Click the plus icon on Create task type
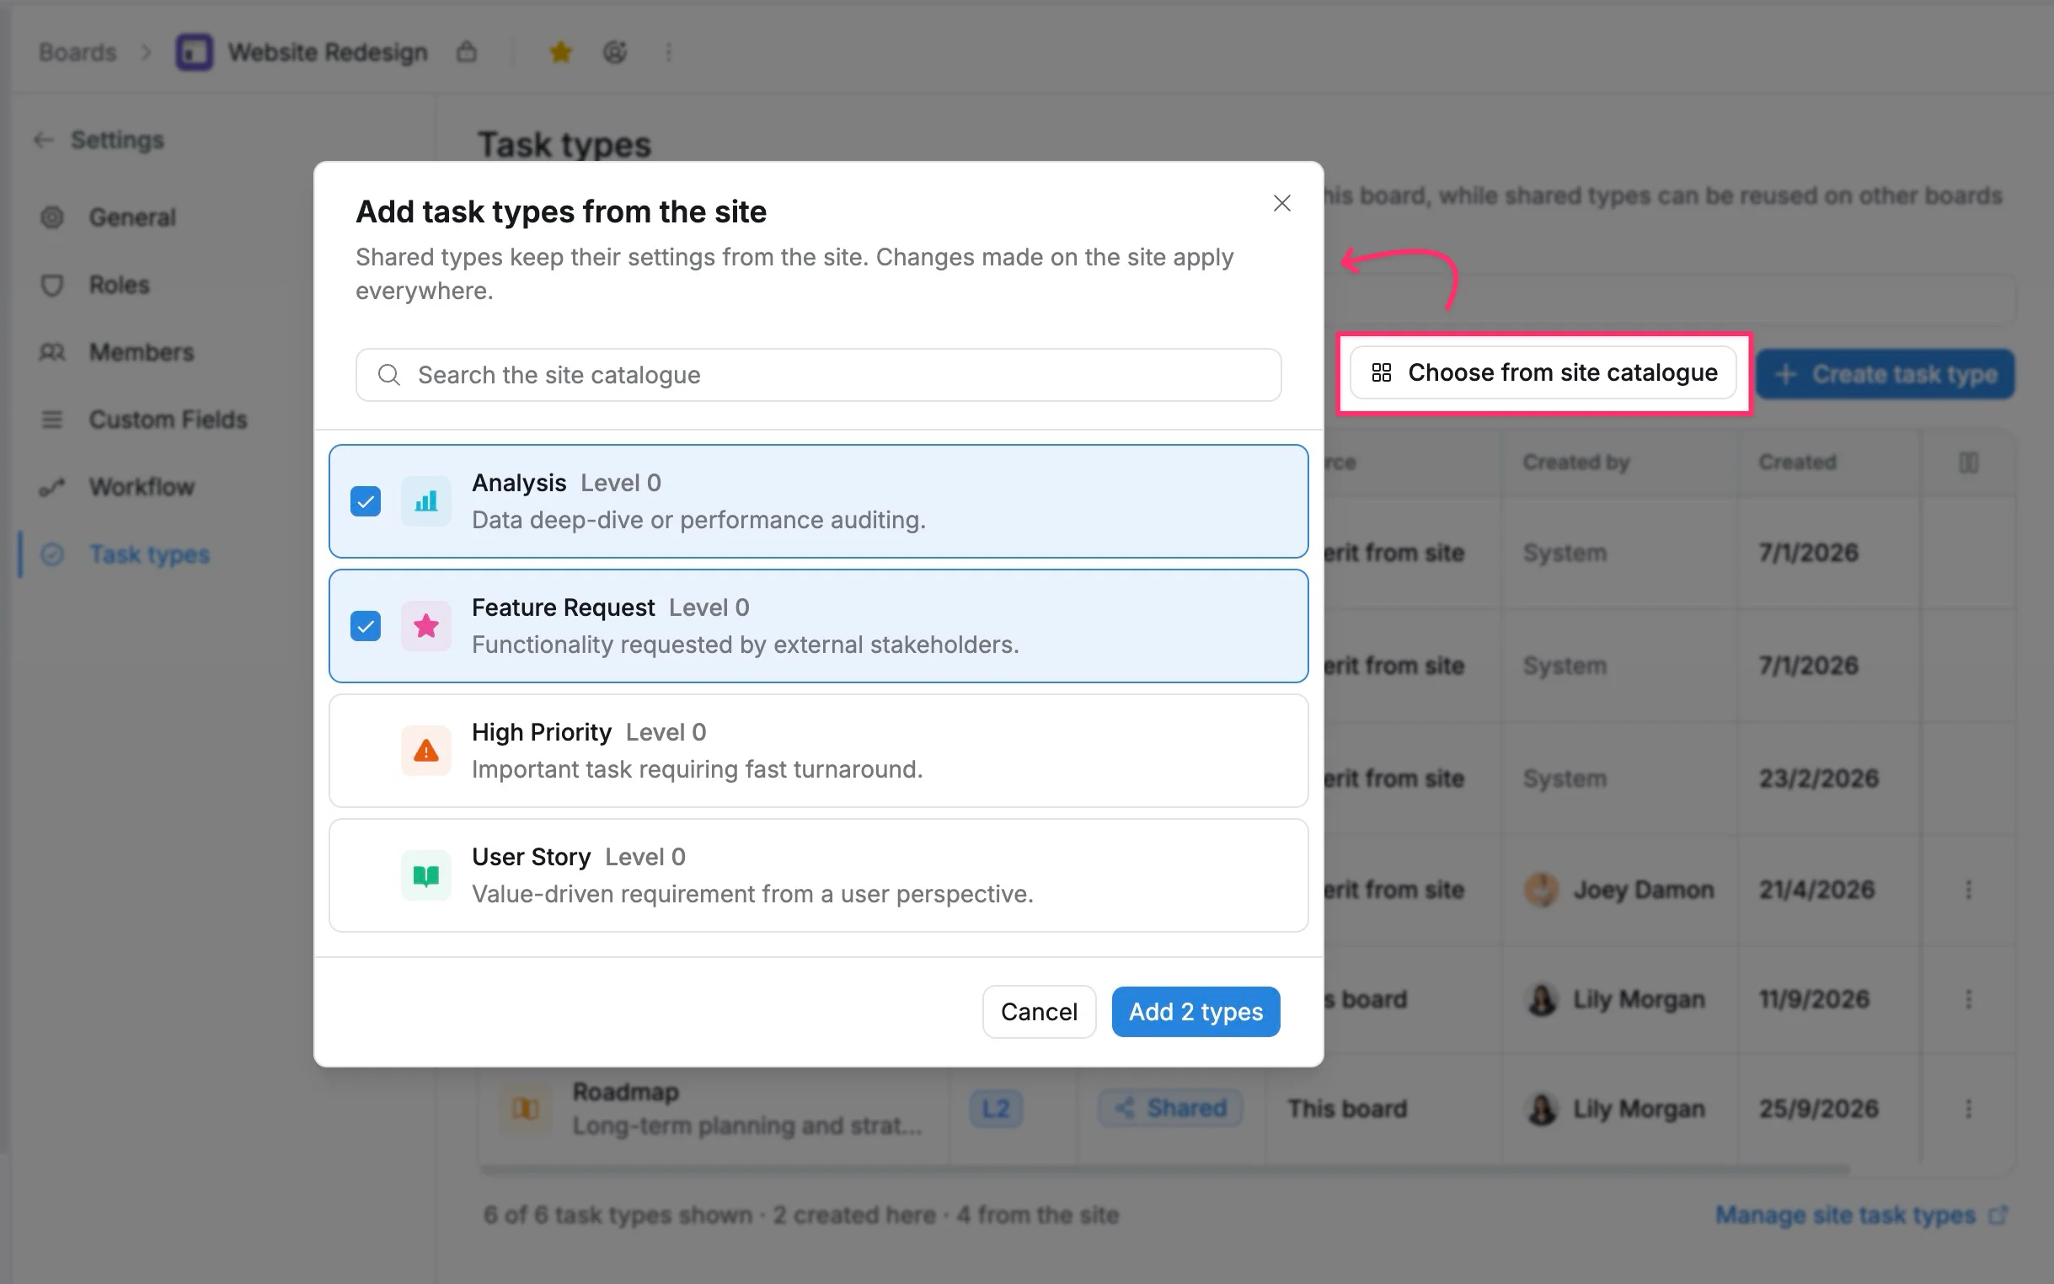2054x1284 pixels. [1785, 373]
